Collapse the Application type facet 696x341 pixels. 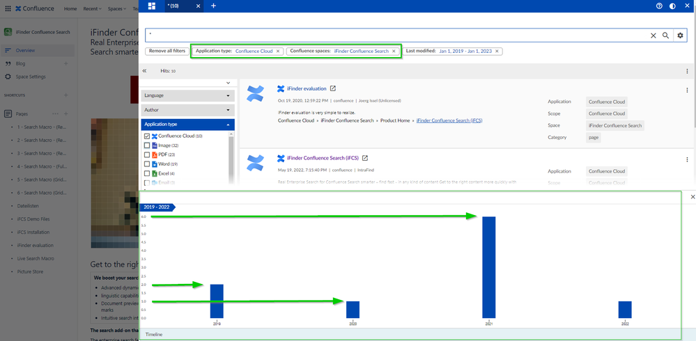(188, 125)
